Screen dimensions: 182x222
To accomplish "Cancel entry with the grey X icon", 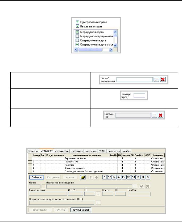I will coord(148,186).
